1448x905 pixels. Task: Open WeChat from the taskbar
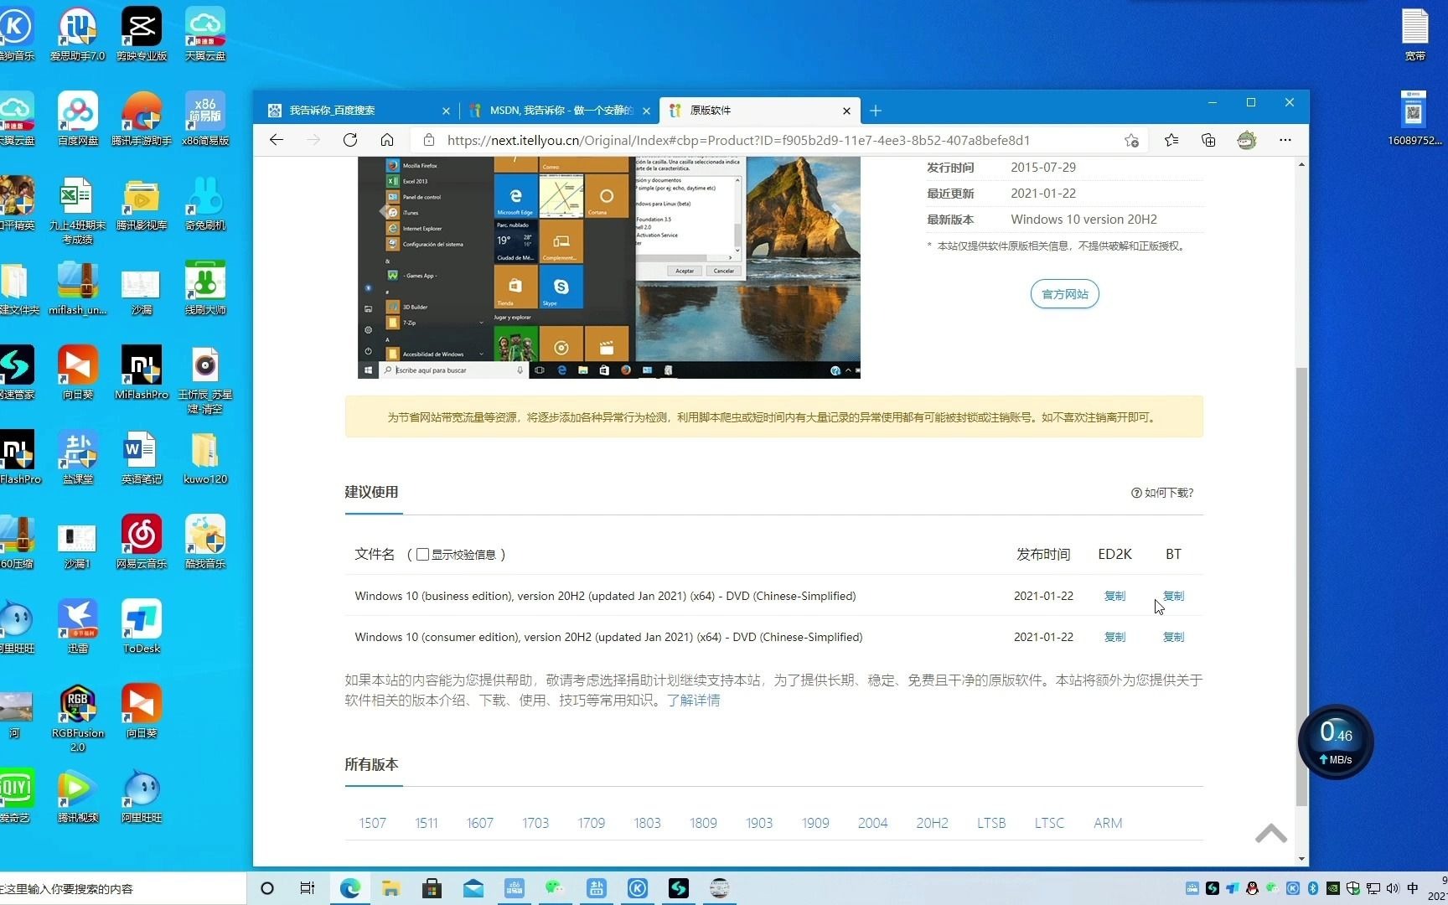pos(555,888)
